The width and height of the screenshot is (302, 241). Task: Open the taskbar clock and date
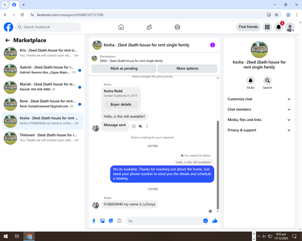[281, 236]
